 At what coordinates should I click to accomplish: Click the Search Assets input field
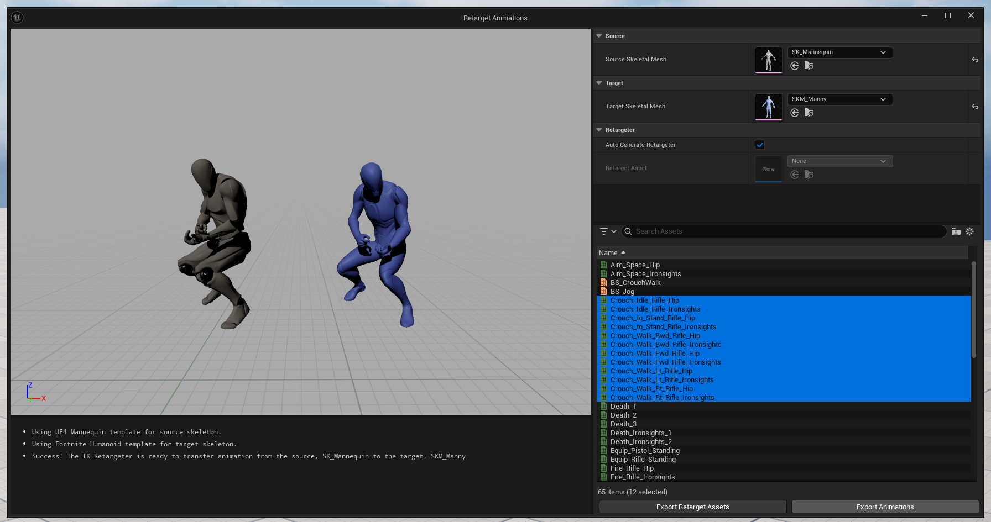pos(785,231)
